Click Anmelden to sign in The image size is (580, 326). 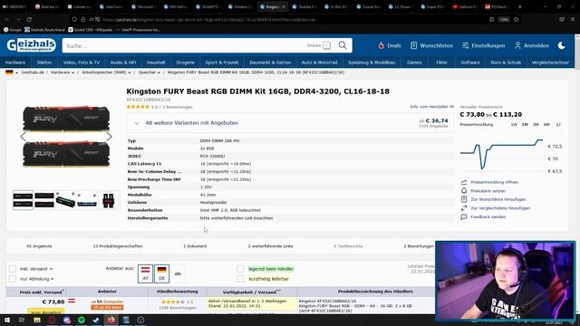tap(531, 45)
